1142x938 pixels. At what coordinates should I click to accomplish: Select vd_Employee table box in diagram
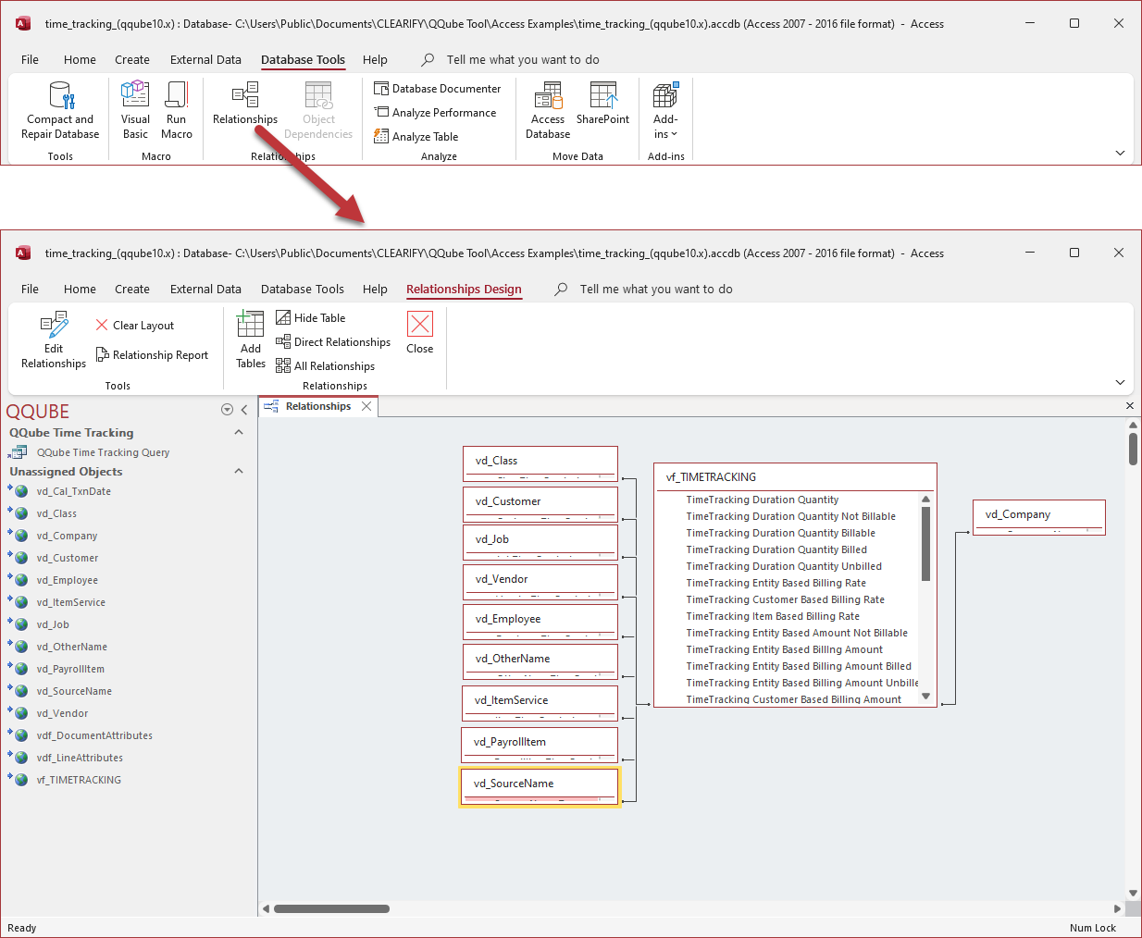[540, 622]
